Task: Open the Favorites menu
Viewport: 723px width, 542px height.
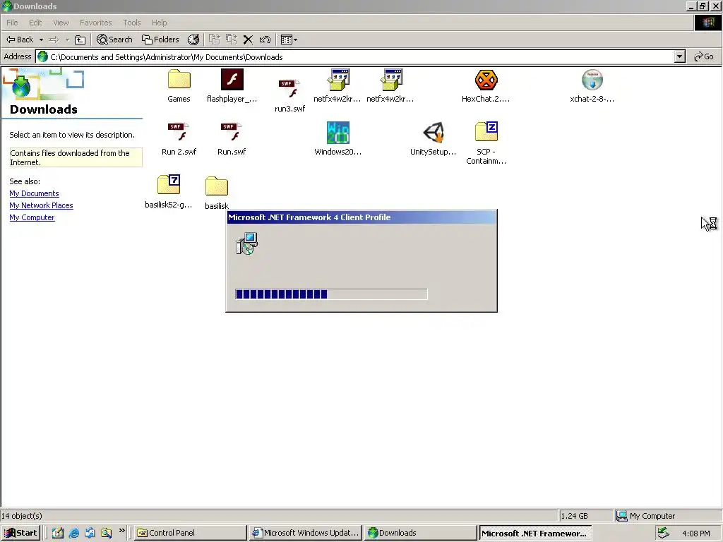Action: tap(96, 23)
